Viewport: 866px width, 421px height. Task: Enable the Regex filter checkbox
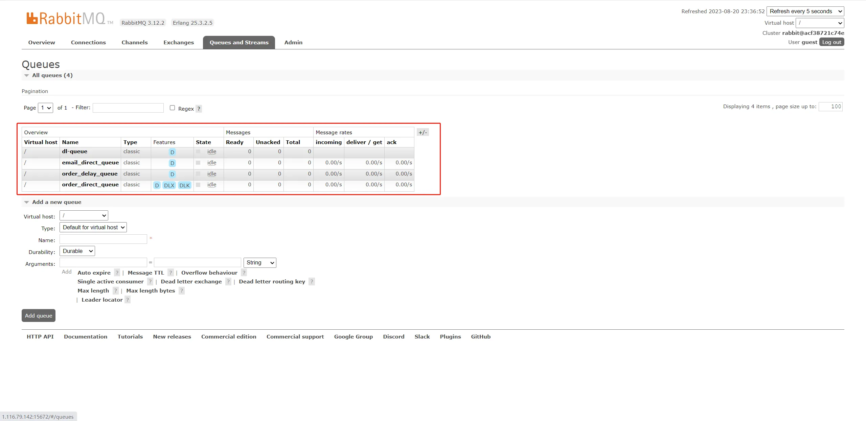coord(172,108)
